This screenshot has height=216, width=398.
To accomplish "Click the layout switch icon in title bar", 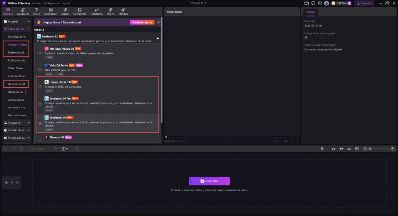I will (306, 3).
